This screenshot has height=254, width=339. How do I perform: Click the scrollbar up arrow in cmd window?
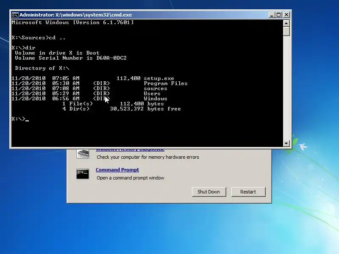tap(286, 23)
